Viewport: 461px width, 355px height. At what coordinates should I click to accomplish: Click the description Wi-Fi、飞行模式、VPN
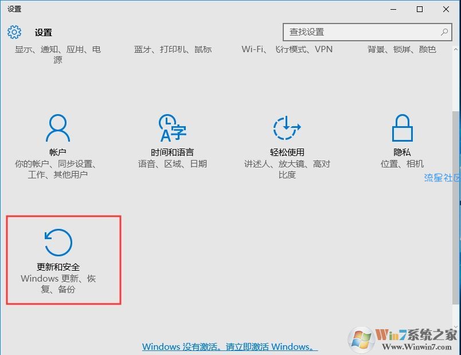(x=287, y=49)
